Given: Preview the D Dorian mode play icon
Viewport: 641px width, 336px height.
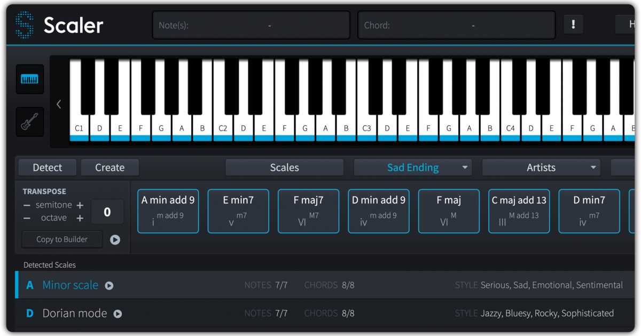Looking at the screenshot, I should point(118,314).
